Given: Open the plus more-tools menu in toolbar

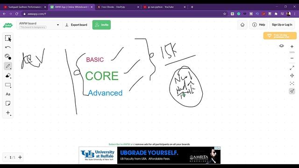Looking at the screenshot, I should click(x=8, y=113).
